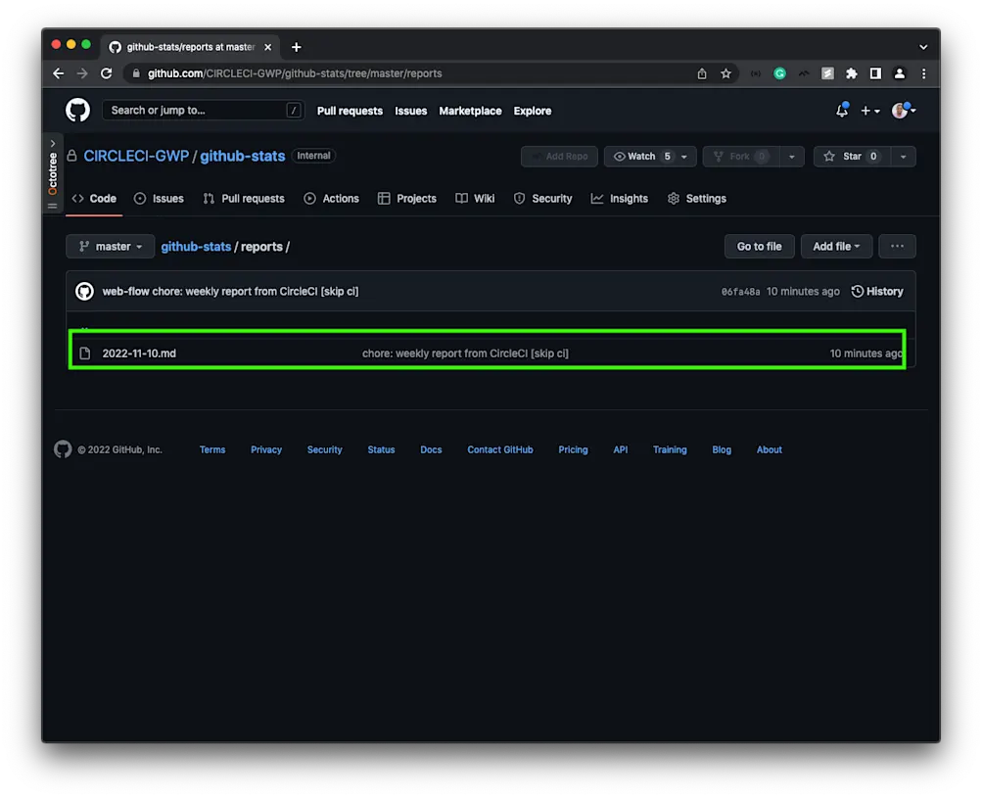Viewport: 982px width, 798px height.
Task: Switch to the Actions tab
Action: (x=331, y=199)
